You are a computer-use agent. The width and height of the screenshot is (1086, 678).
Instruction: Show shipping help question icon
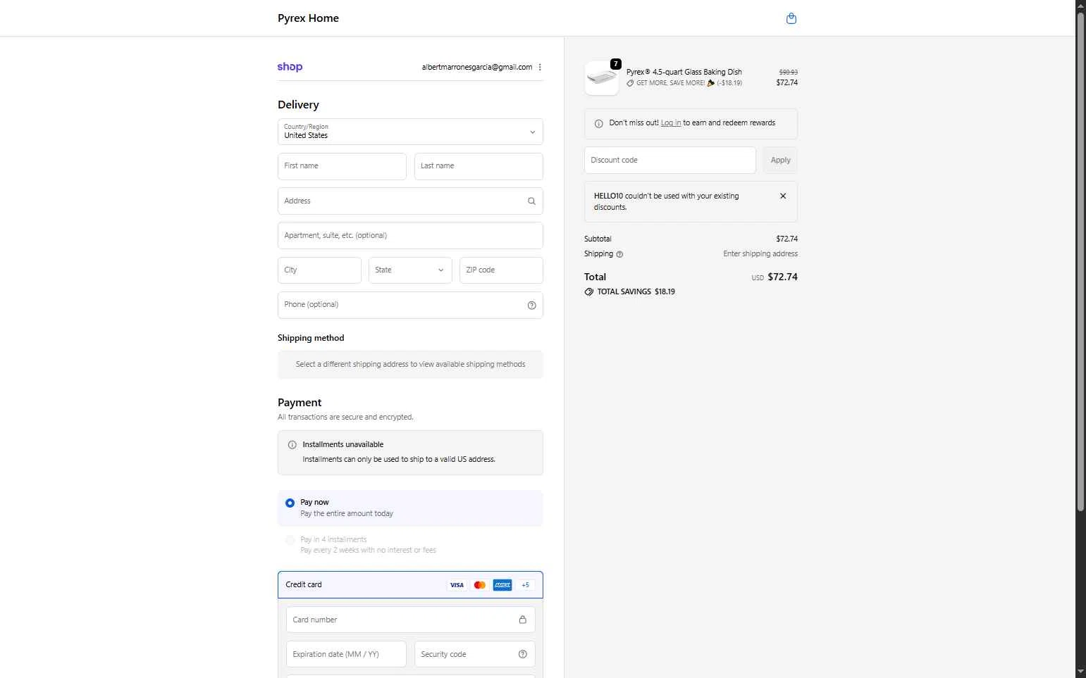pos(619,254)
